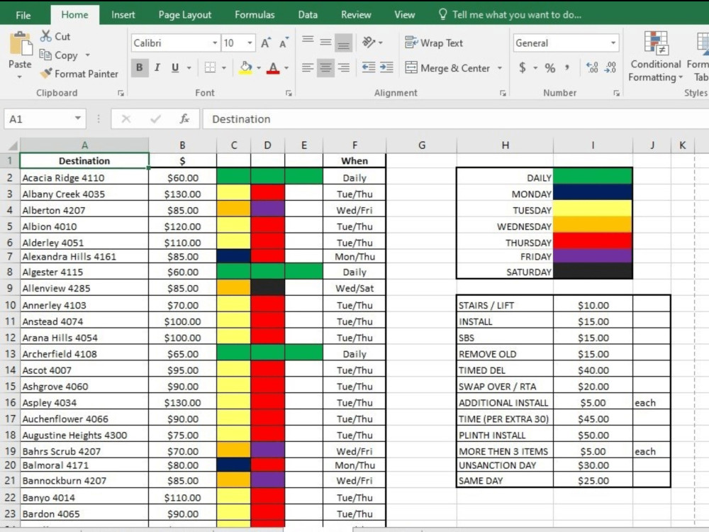Viewport: 709px width, 532px height.
Task: Select Middle Align icon
Action: coord(325,43)
